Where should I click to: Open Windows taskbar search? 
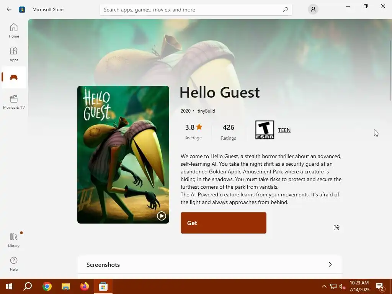(x=28, y=286)
